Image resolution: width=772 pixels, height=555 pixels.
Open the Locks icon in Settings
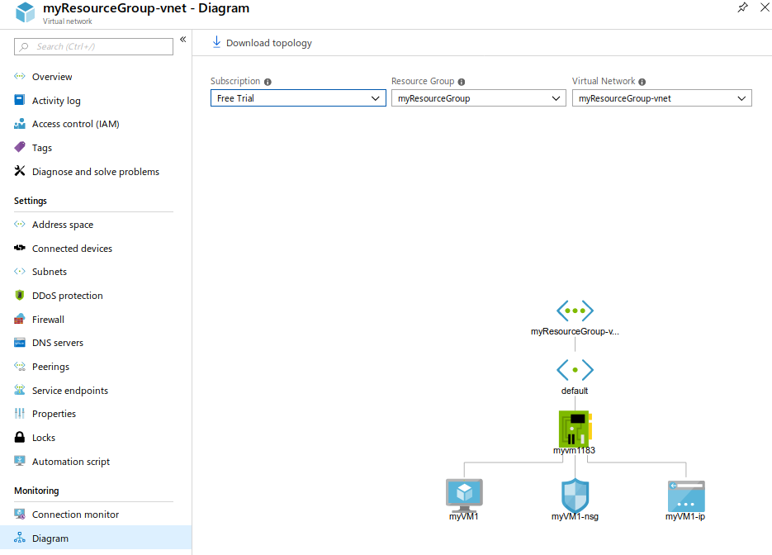[x=20, y=437]
